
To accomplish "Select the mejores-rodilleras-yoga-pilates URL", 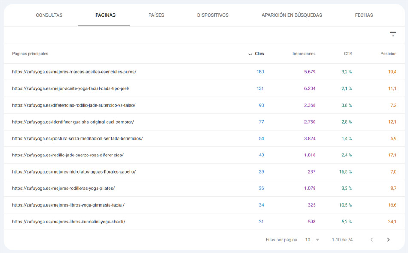I will [64, 189].
